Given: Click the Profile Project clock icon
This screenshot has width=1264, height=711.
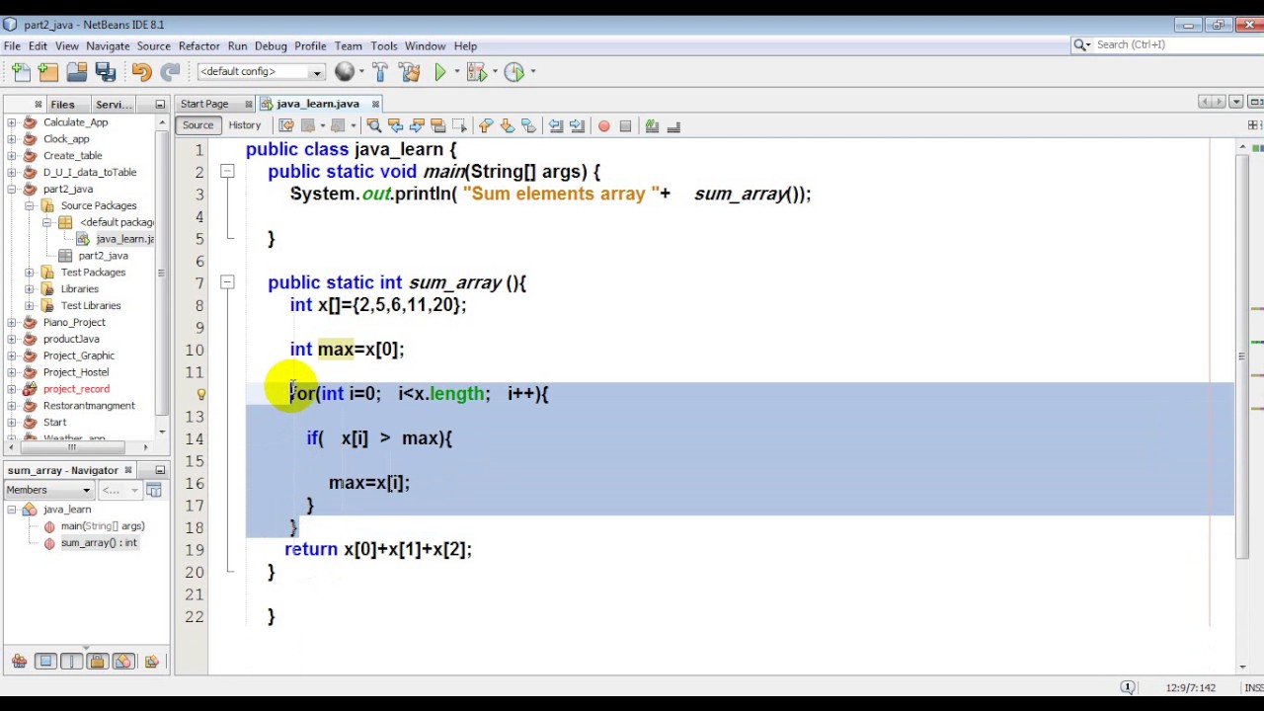Looking at the screenshot, I should (x=513, y=71).
